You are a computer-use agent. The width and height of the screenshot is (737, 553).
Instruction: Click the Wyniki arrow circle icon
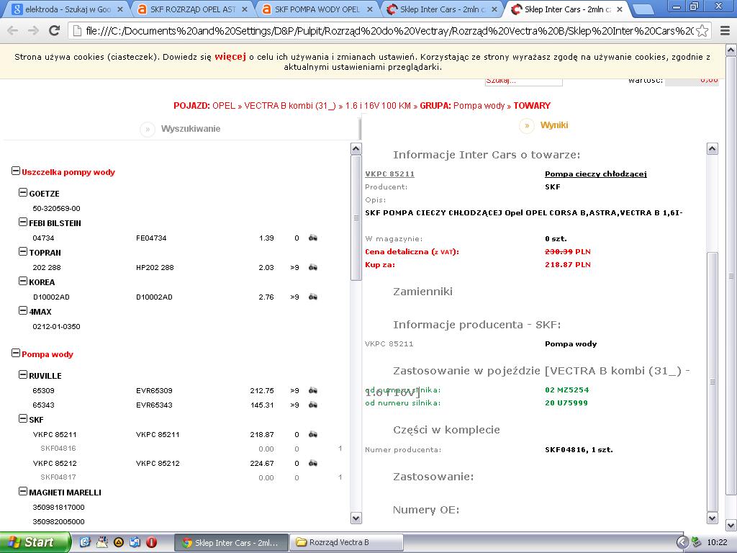[526, 125]
